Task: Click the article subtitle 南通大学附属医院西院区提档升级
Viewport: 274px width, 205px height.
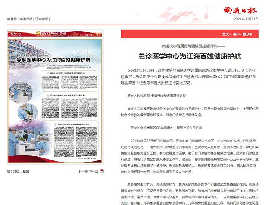Action: click(x=189, y=46)
